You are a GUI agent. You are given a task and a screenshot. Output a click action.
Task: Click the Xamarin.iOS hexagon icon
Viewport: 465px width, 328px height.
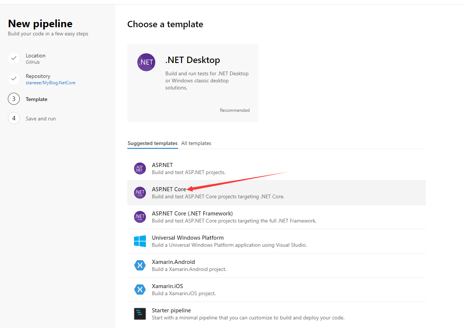coord(140,290)
